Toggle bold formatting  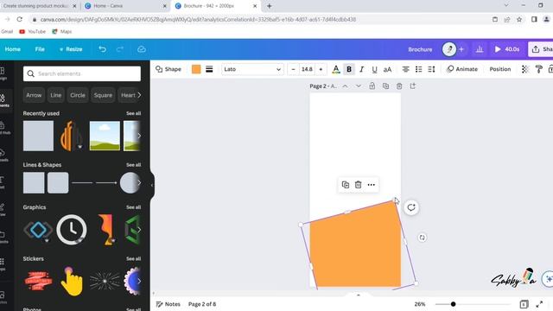tap(349, 69)
